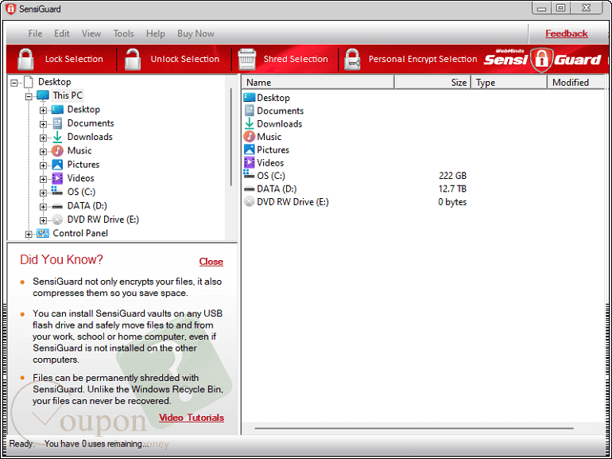Click the Downloads arrow icon in the tree

click(x=57, y=137)
